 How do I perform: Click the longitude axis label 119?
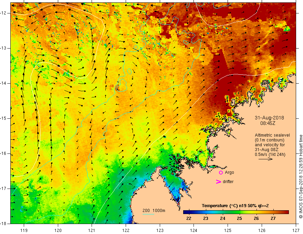(x=24, y=230)
